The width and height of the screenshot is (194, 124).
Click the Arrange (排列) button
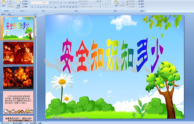[116, 4]
